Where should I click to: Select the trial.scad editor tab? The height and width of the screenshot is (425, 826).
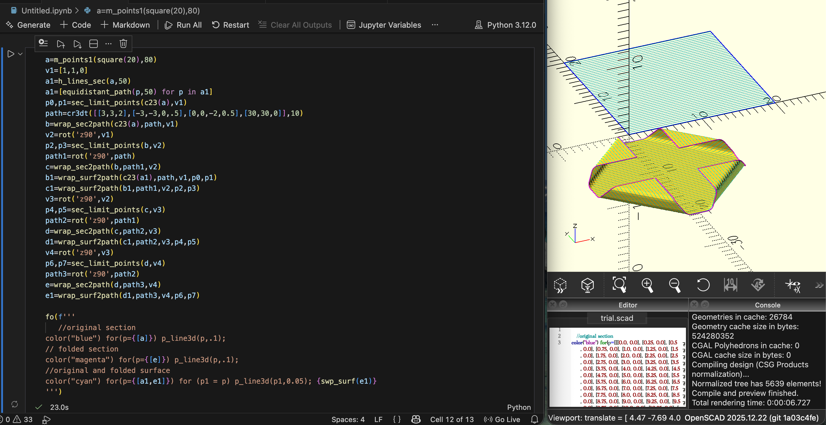[617, 318]
